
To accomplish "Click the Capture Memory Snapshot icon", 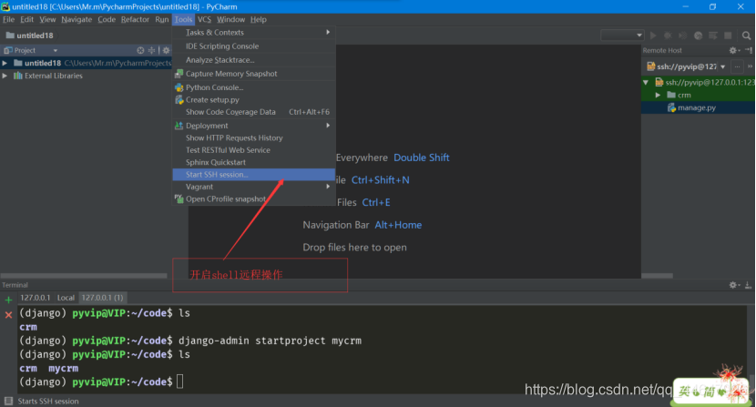I will click(x=179, y=74).
